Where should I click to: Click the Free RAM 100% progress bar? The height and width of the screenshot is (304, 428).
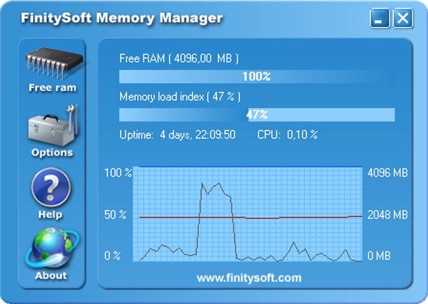coord(257,77)
